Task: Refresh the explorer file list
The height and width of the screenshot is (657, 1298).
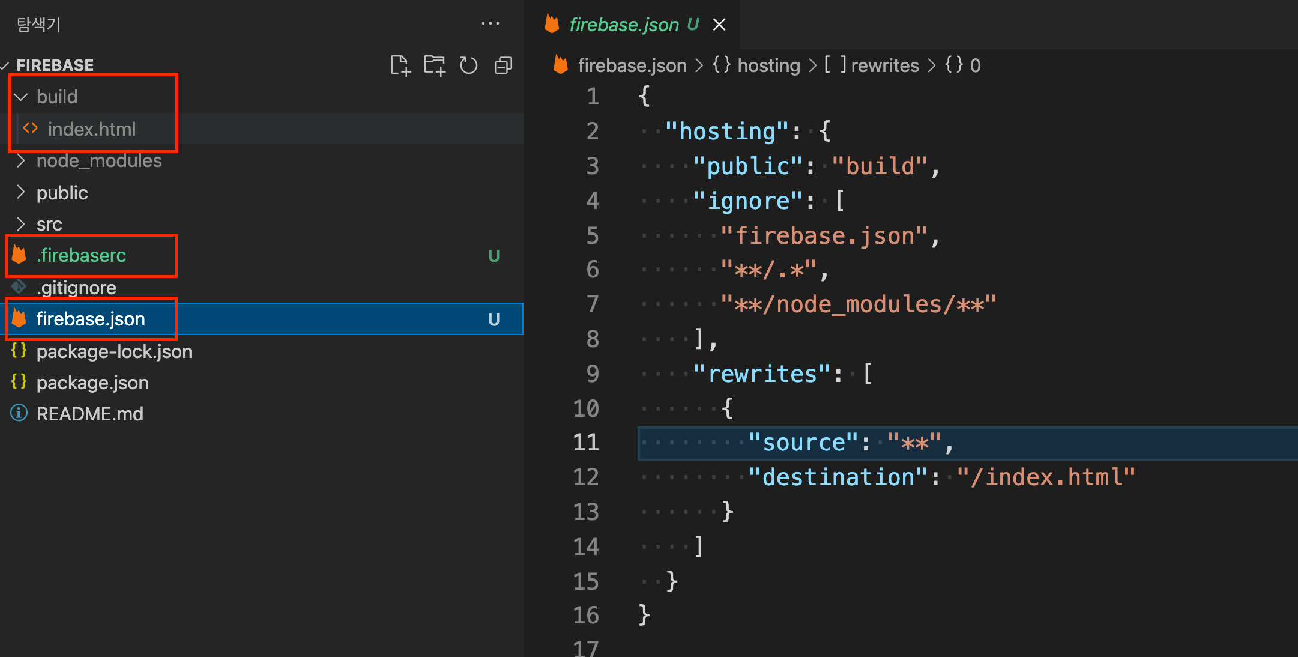Action: click(468, 66)
